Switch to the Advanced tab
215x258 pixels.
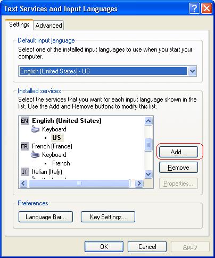(48, 26)
